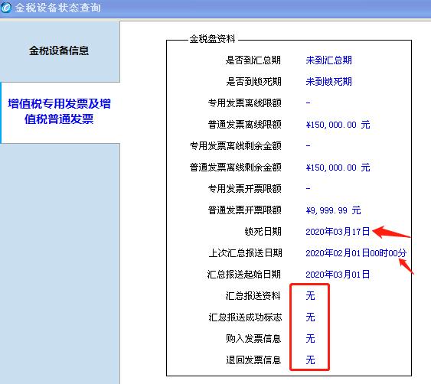431x384 pixels.
Task: Click the 是否到汇总期 label
Action: click(x=253, y=60)
